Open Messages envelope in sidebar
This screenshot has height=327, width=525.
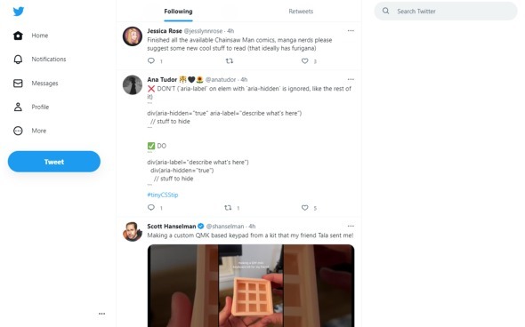[x=18, y=83]
